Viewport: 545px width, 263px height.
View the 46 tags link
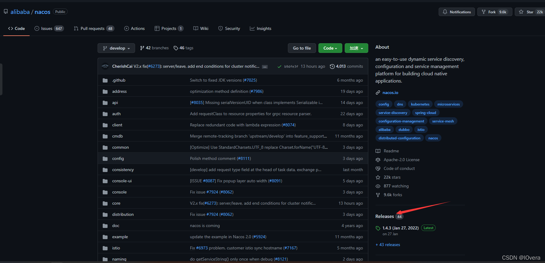pos(183,48)
